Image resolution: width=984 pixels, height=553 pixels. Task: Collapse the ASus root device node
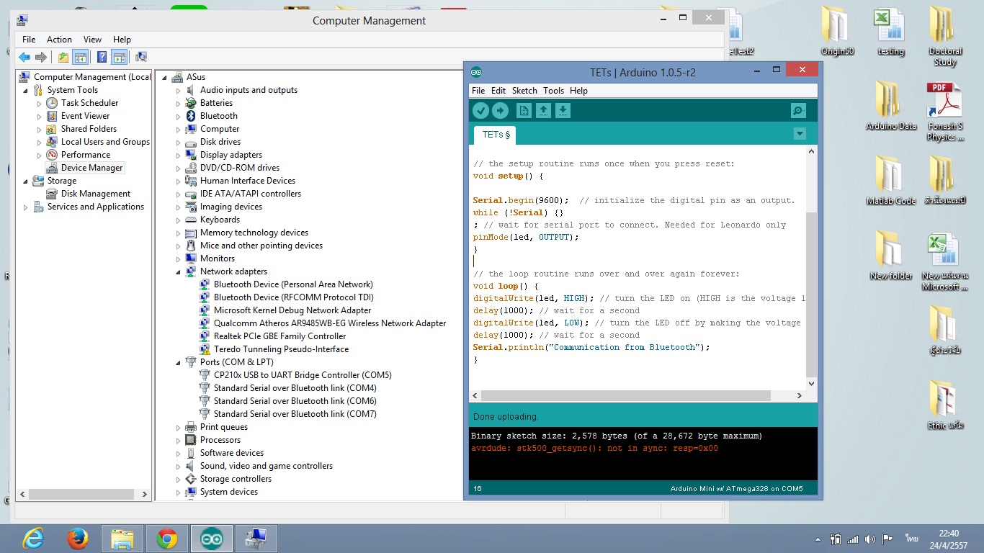tap(165, 78)
